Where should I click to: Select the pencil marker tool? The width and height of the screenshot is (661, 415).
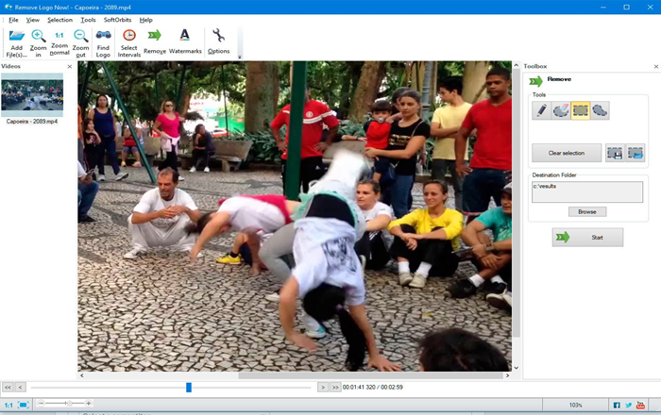click(542, 110)
